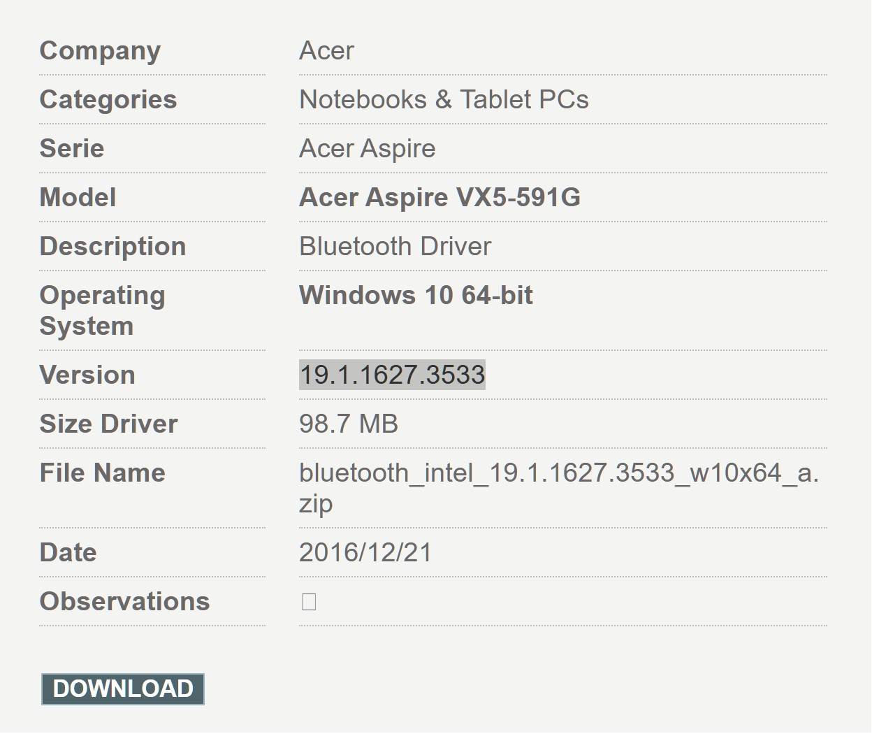The image size is (886, 734).
Task: Click the Windows 10 64-bit value
Action: pos(416,295)
